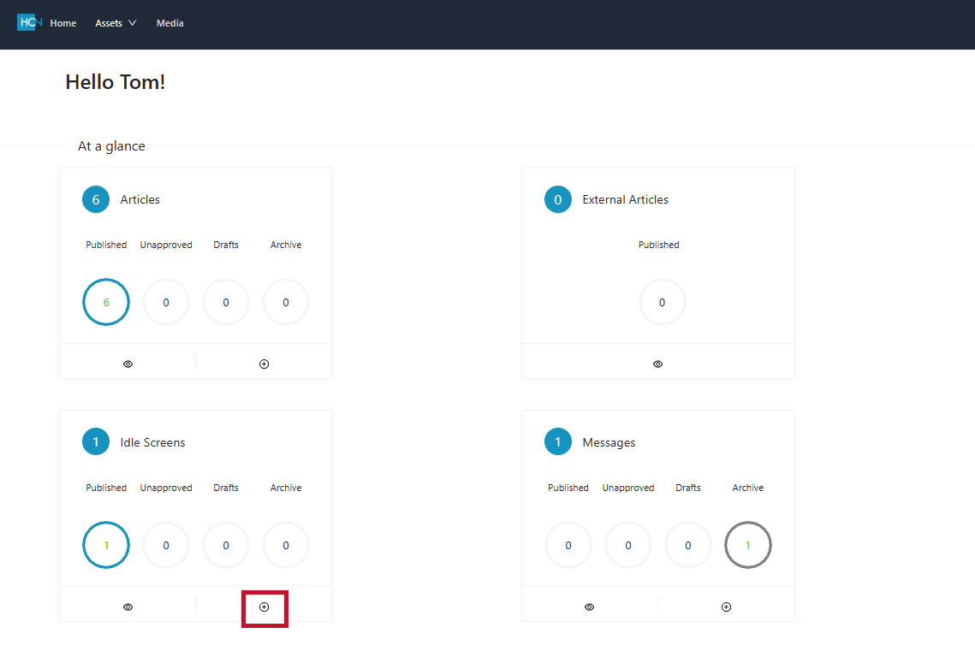The width and height of the screenshot is (975, 657).
Task: Select the Idle Screens Unapproved count circle
Action: coord(166,545)
